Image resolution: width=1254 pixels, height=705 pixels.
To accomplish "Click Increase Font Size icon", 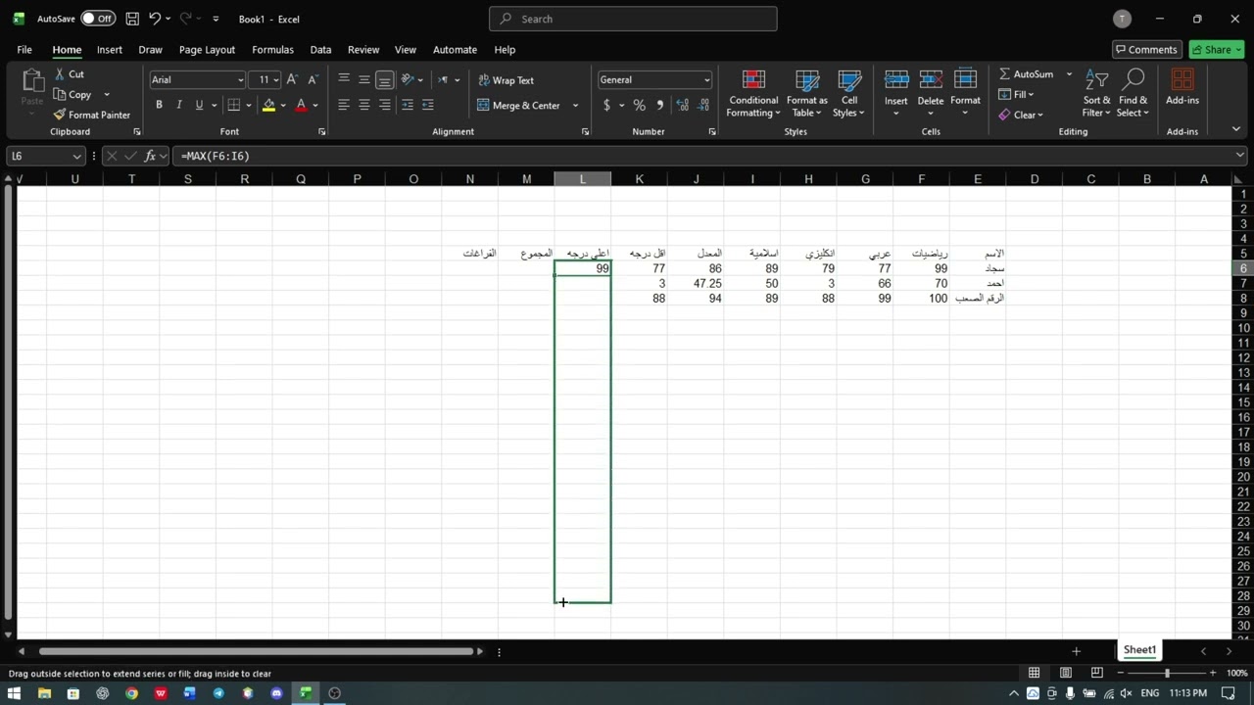I will (292, 79).
